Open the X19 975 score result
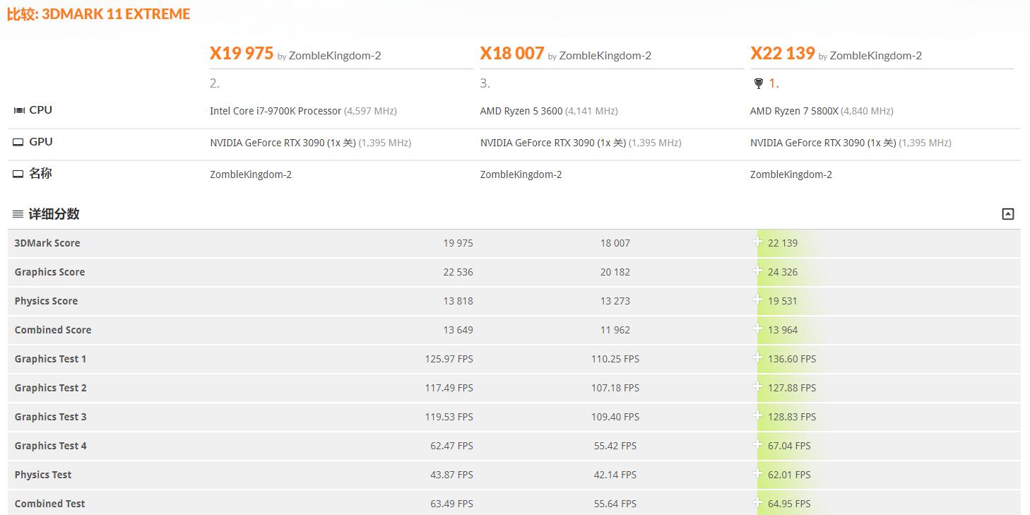This screenshot has height=515, width=1030. [x=242, y=54]
